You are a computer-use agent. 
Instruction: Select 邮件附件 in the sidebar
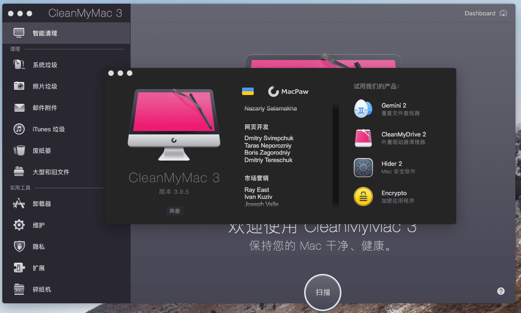pyautogui.click(x=45, y=108)
